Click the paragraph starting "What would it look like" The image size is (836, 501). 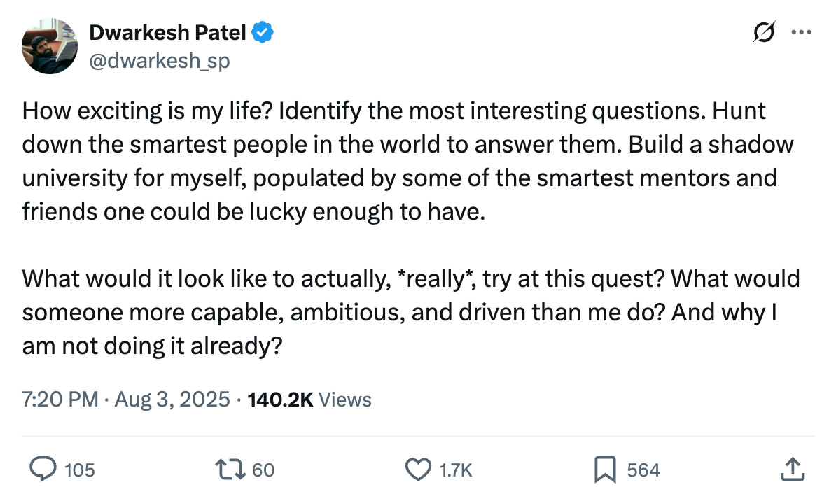pos(410,311)
